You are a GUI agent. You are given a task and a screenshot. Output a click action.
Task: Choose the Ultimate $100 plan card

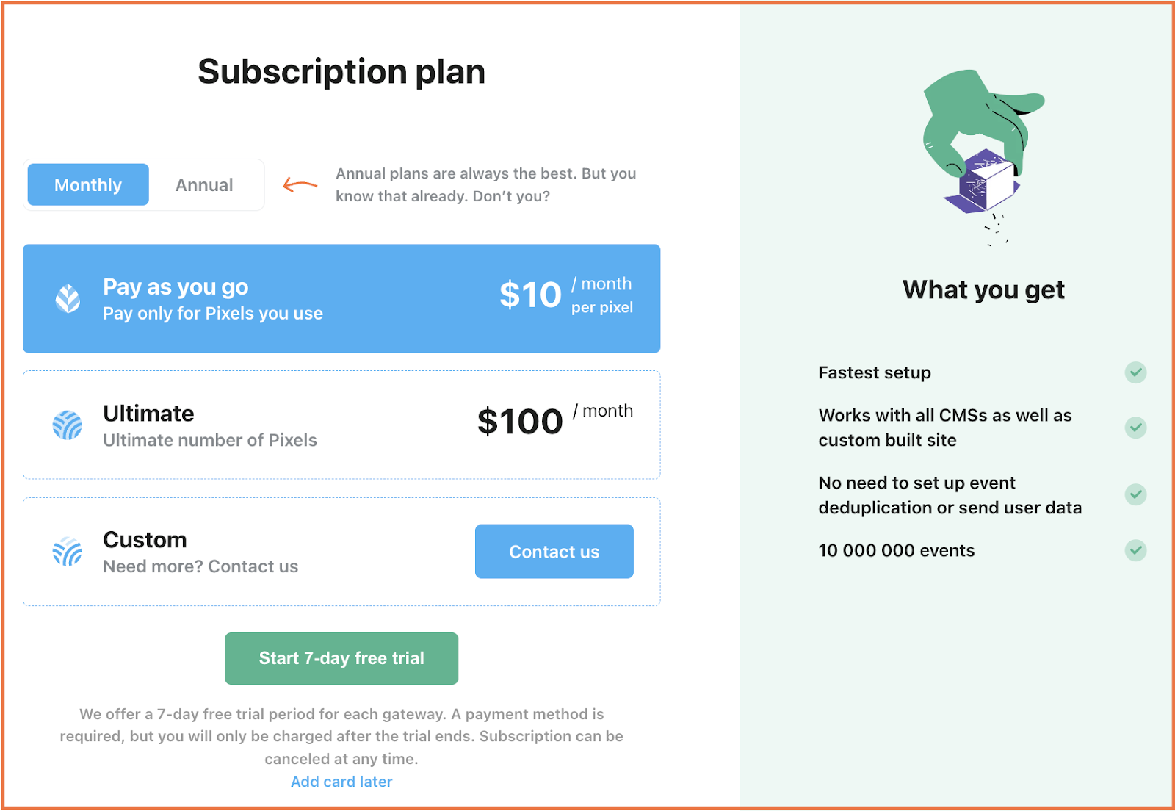341,425
